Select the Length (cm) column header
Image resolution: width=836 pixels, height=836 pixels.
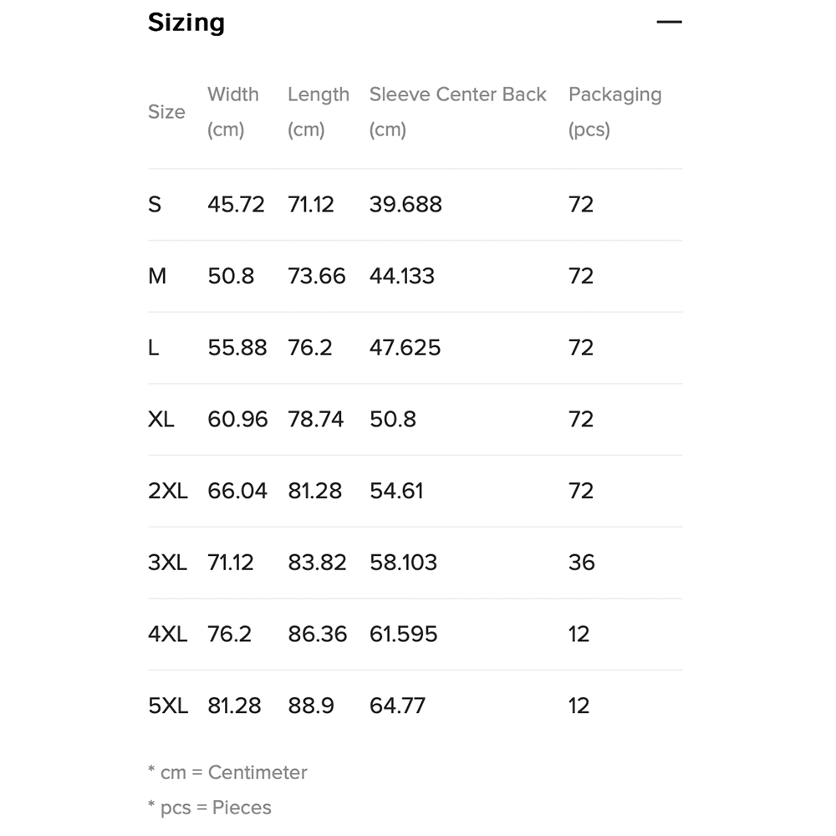[319, 112]
